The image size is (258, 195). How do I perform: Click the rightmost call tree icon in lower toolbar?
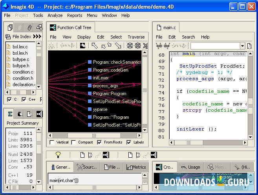(x=154, y=155)
